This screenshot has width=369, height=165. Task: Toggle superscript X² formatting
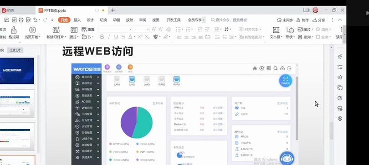click(140, 37)
